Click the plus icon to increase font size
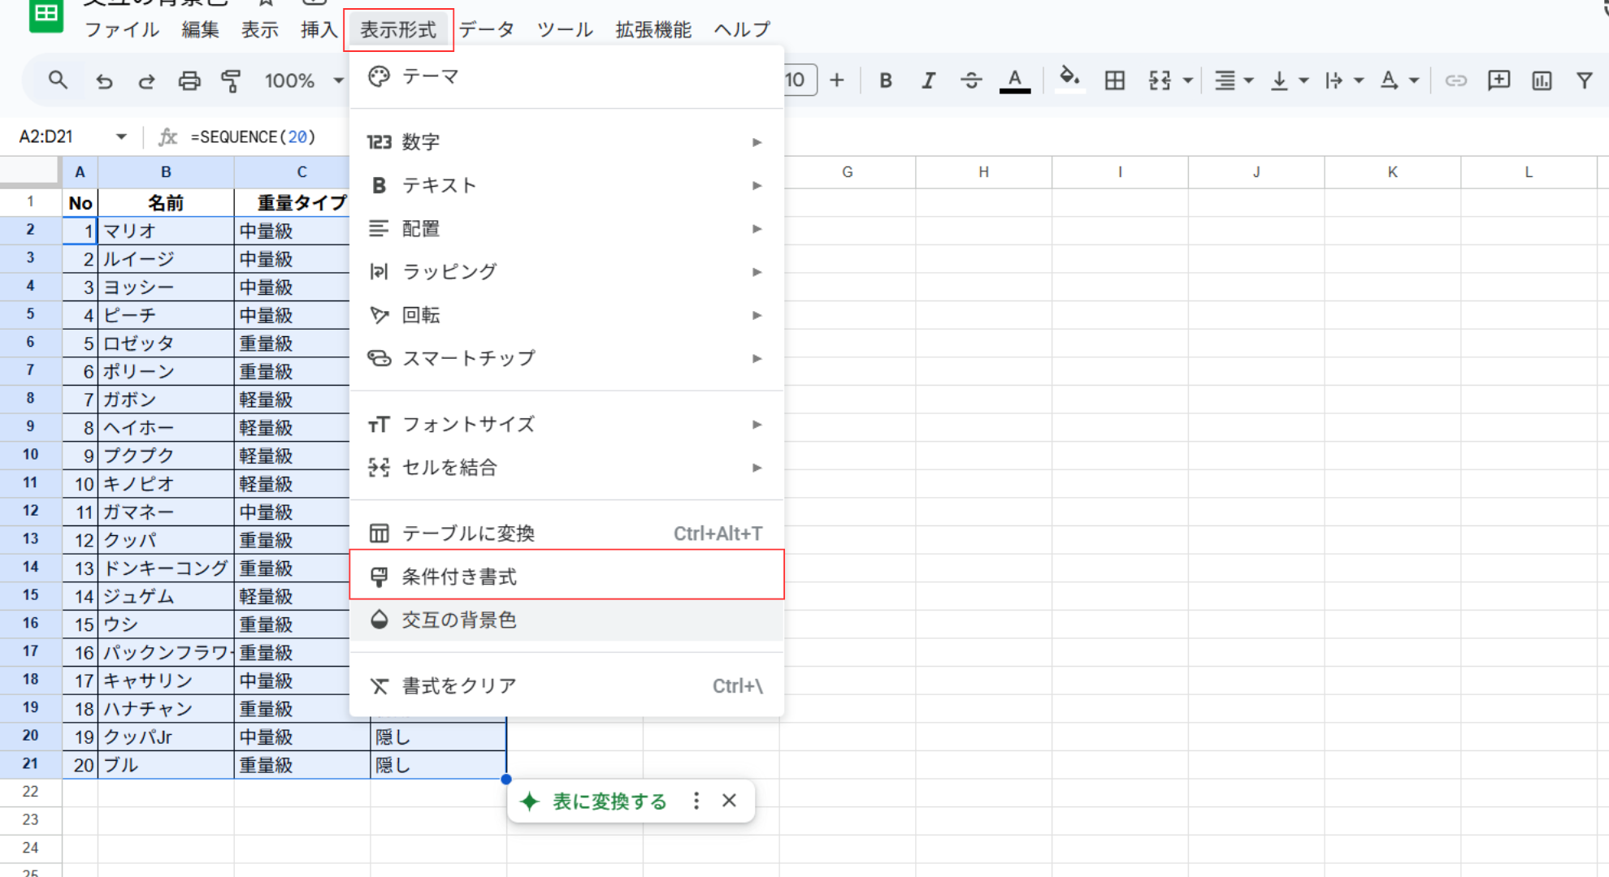 pyautogui.click(x=837, y=80)
